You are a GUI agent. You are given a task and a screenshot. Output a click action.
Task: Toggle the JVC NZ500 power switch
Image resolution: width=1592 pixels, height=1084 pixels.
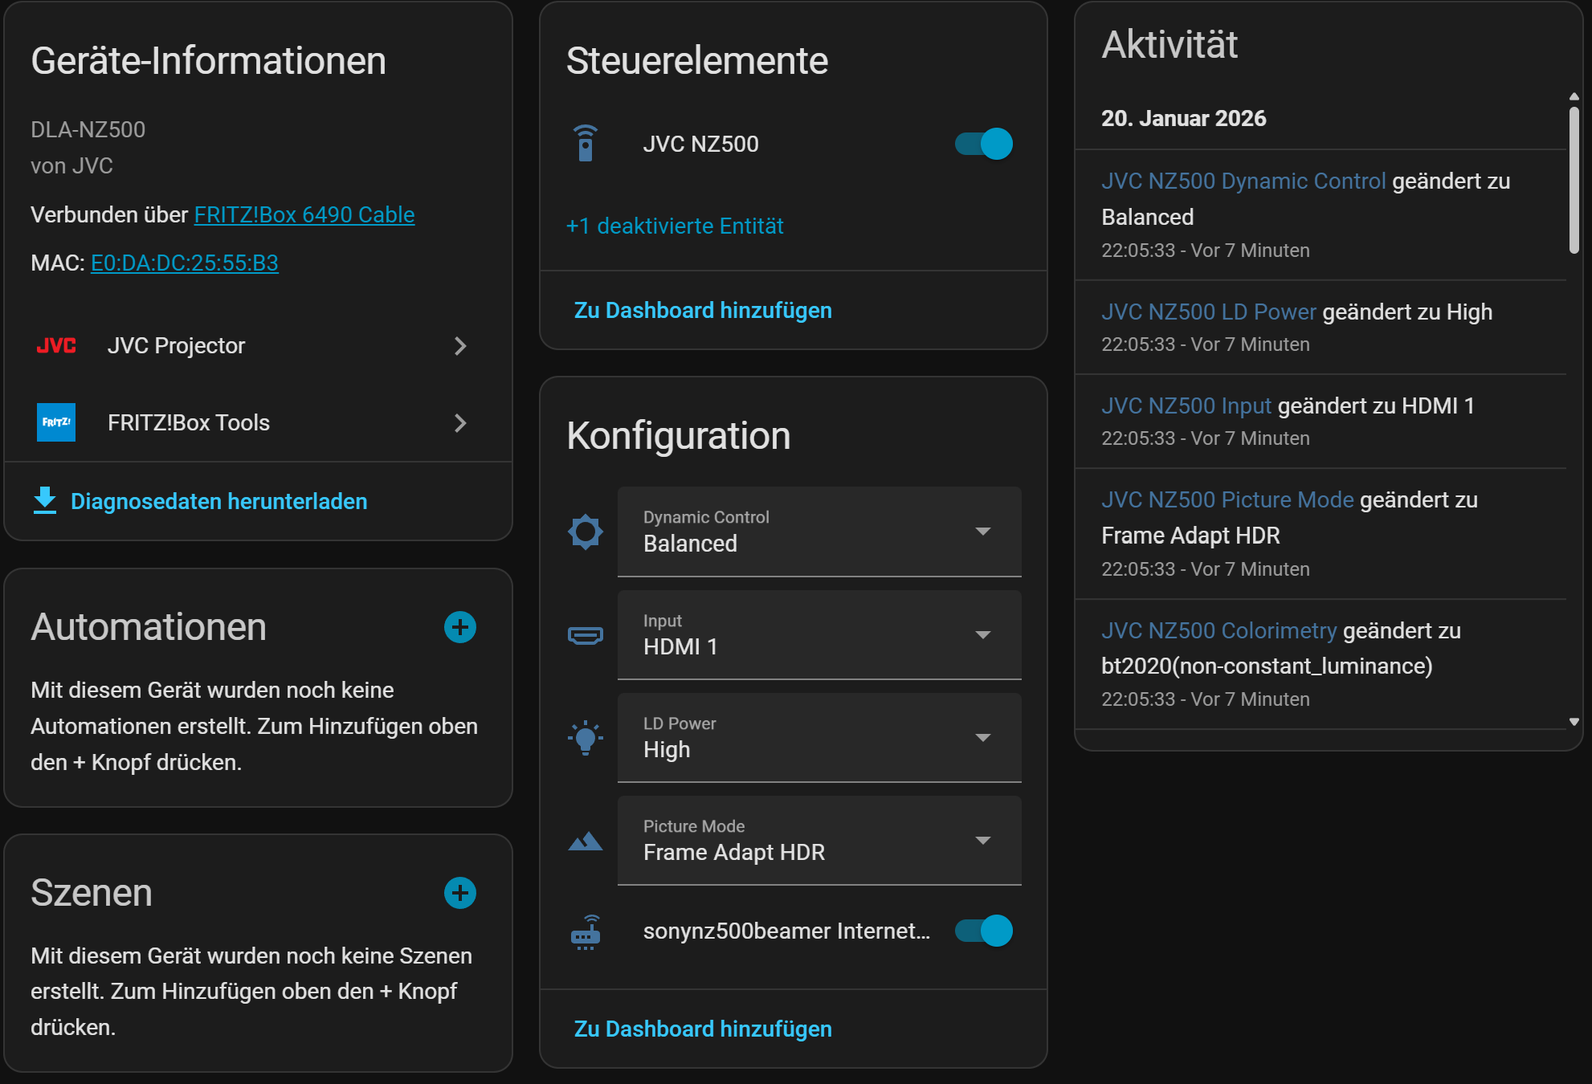[984, 144]
